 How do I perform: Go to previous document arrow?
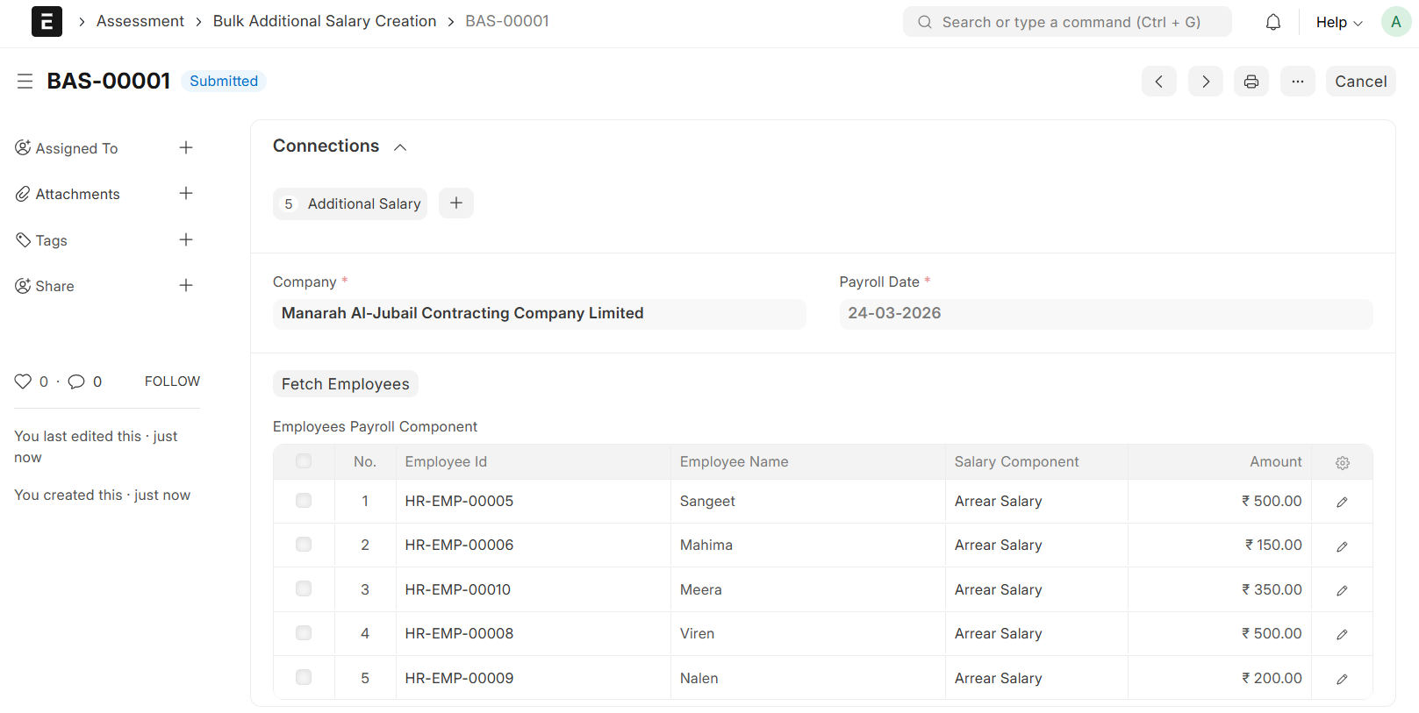[x=1158, y=82]
